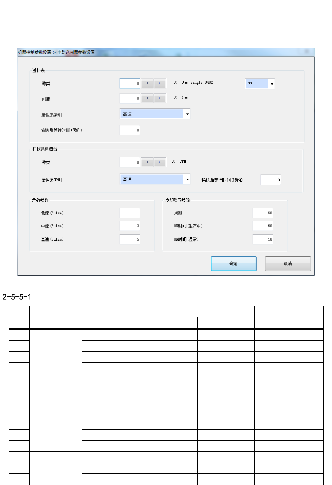The width and height of the screenshot is (332, 485).
Task: Click the 确定 button
Action: coord(233,264)
